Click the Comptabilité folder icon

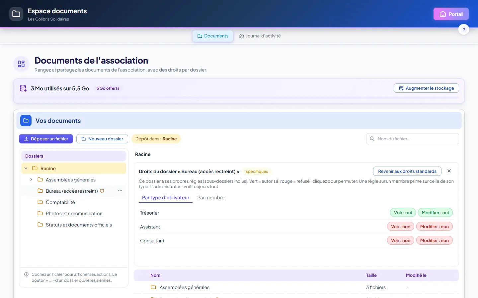pos(40,202)
